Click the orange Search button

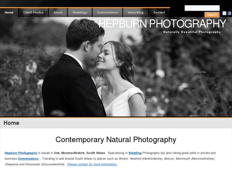[212, 15]
